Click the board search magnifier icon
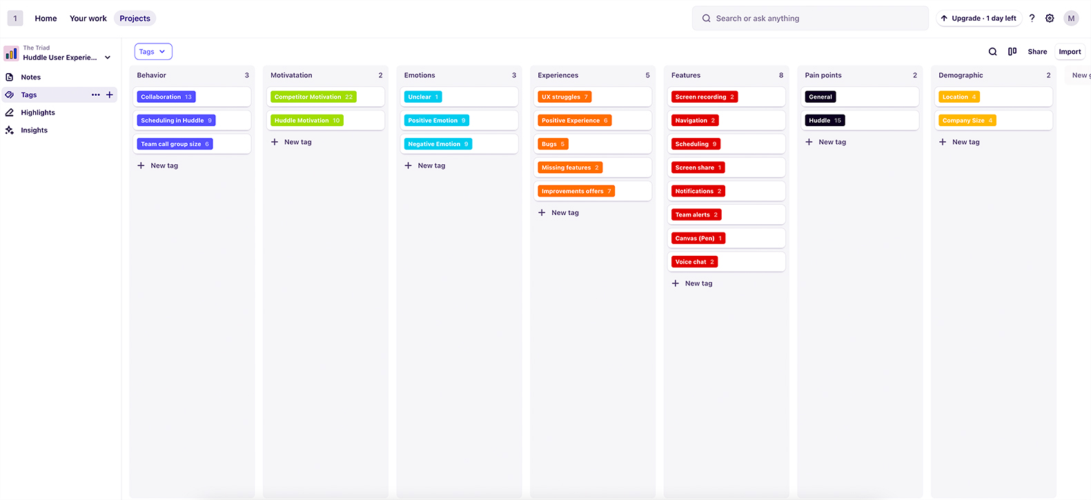The image size is (1091, 500). [x=992, y=52]
